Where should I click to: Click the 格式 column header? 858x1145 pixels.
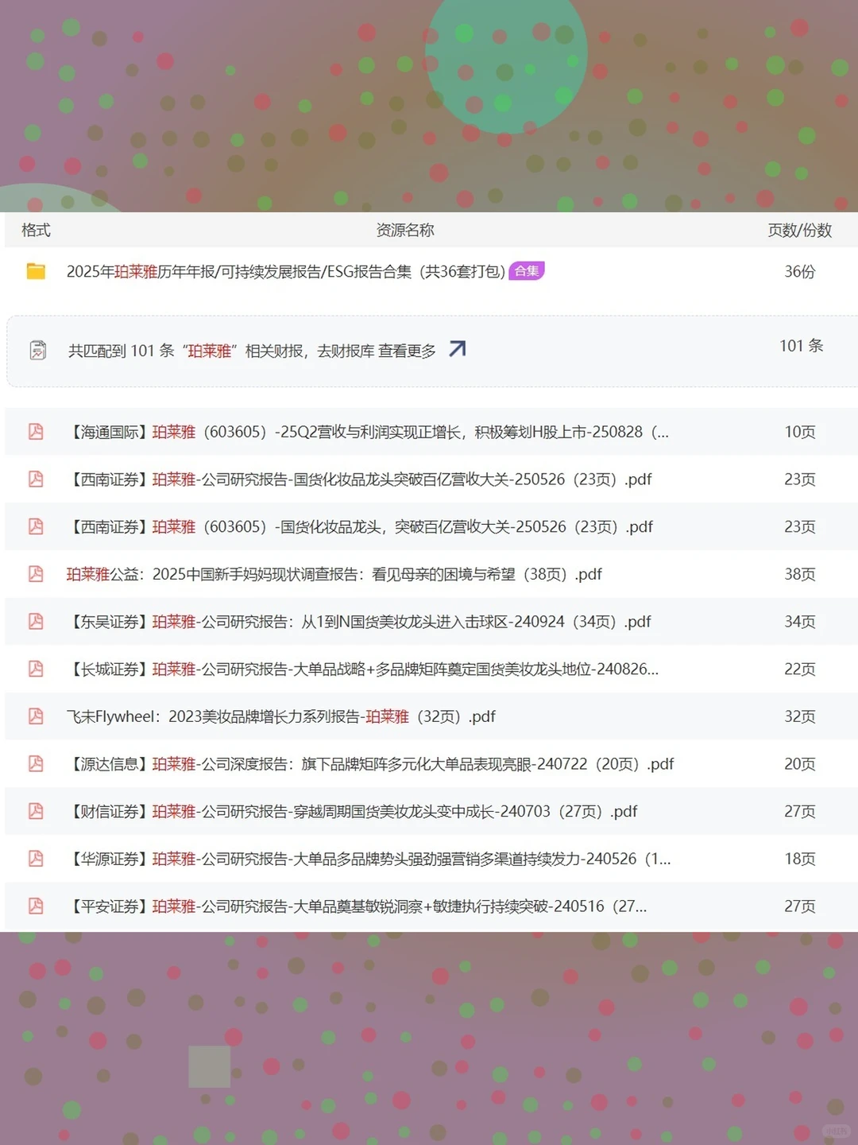coord(36,230)
